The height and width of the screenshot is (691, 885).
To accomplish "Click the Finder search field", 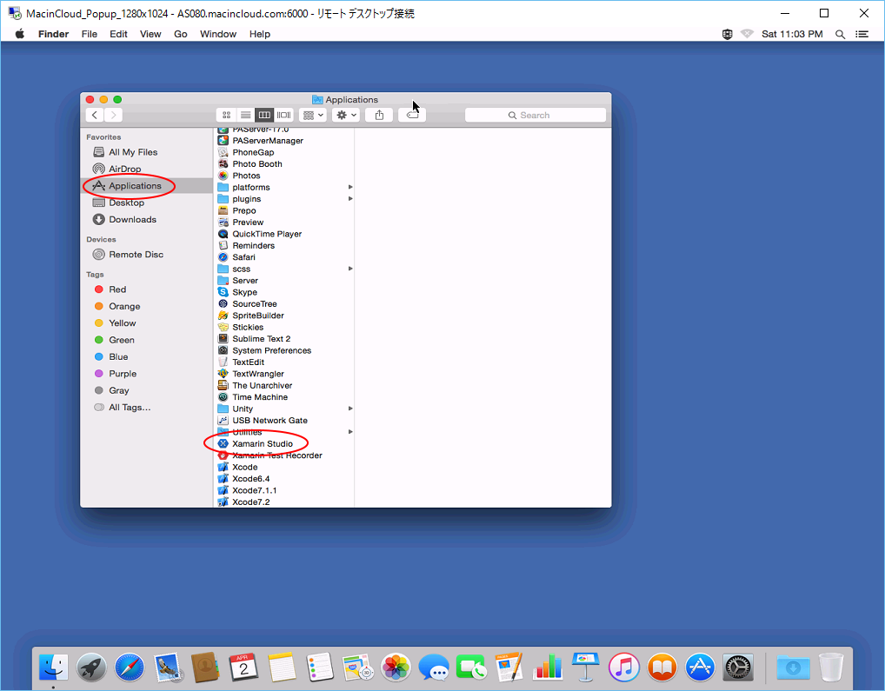I will point(535,115).
